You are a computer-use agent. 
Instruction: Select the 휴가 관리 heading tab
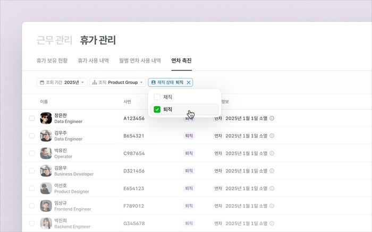98,40
